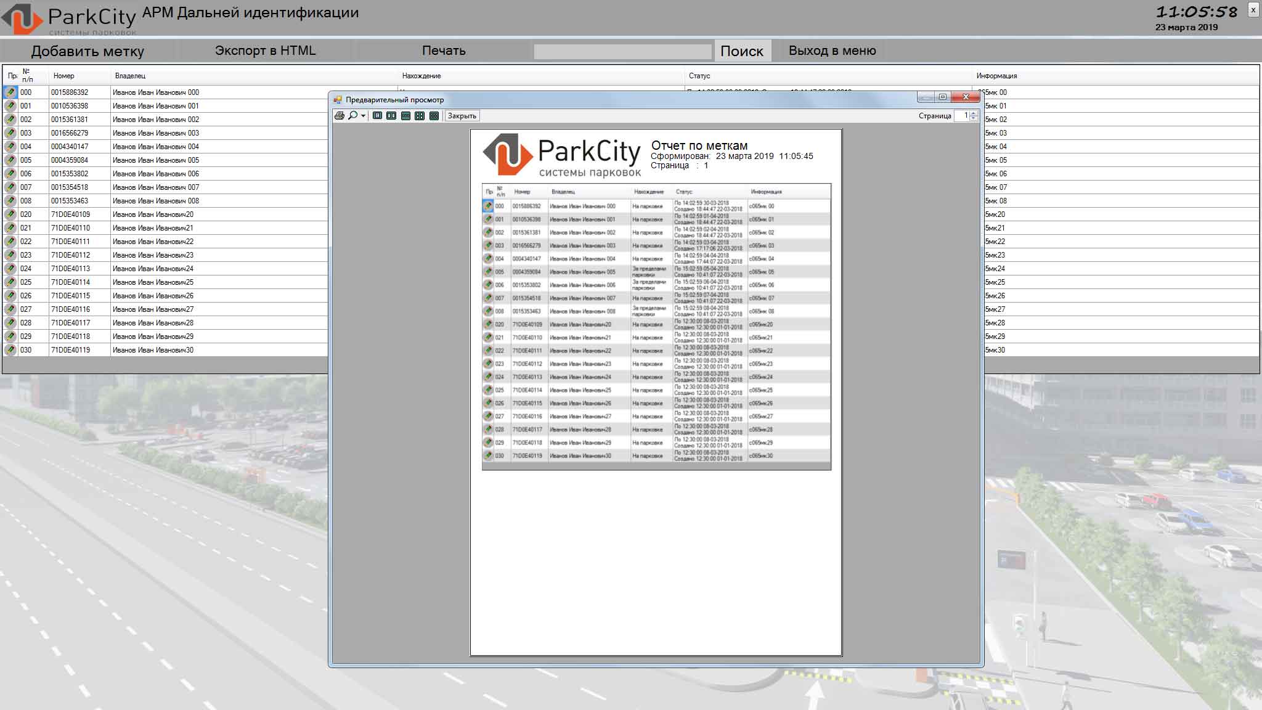Screen dimensions: 1262x710
Task: Click Экспорт в HTML menu item
Action: (x=265, y=51)
